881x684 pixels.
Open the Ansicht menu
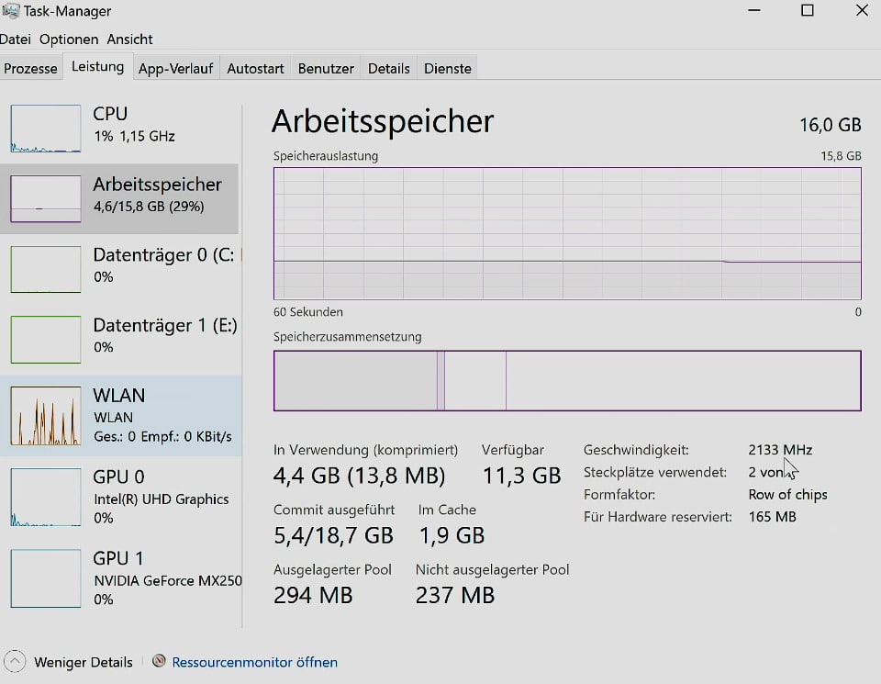point(129,39)
